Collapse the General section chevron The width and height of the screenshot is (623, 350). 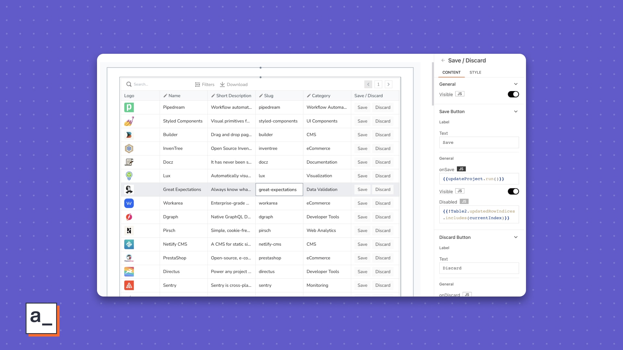tap(516, 84)
